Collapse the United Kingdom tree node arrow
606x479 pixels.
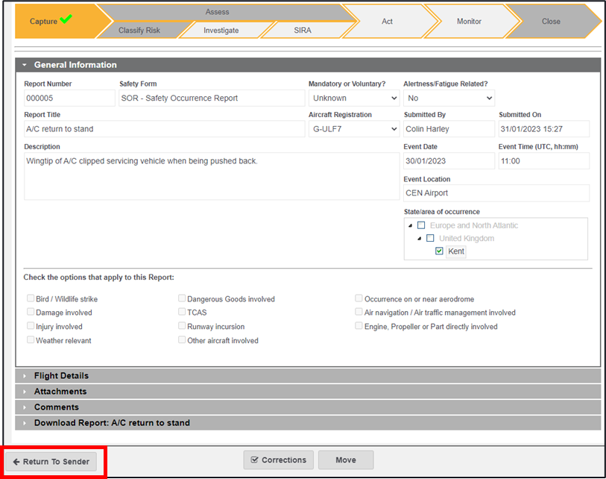[419, 239]
